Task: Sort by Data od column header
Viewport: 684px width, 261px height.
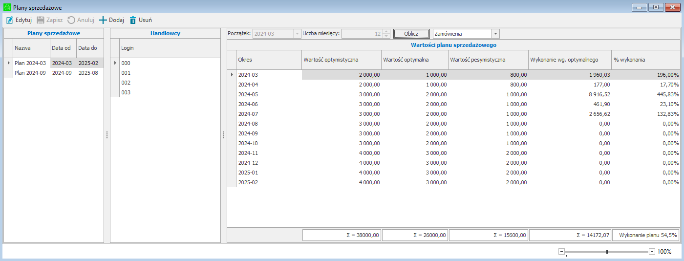Action: coord(64,48)
